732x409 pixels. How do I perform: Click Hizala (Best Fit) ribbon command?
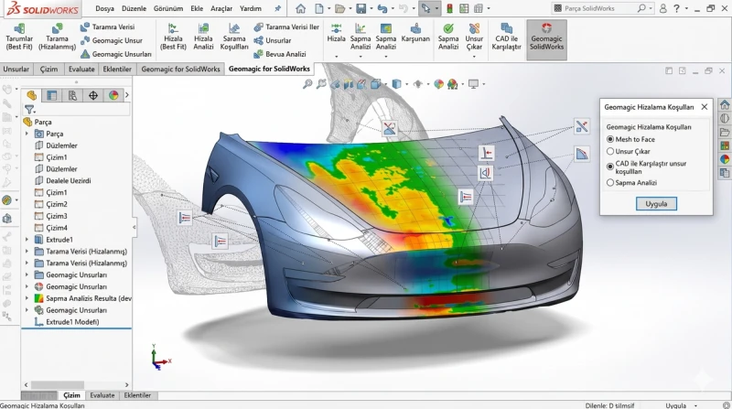coord(173,37)
